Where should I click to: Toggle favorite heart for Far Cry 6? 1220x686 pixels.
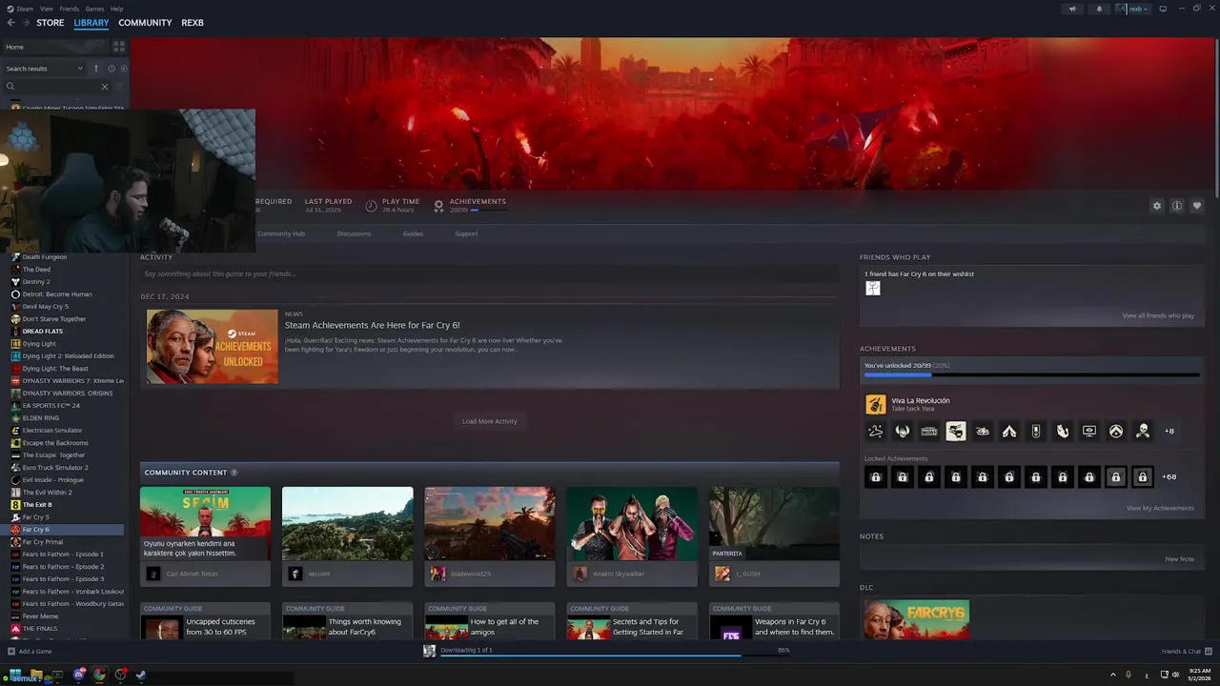click(1197, 206)
